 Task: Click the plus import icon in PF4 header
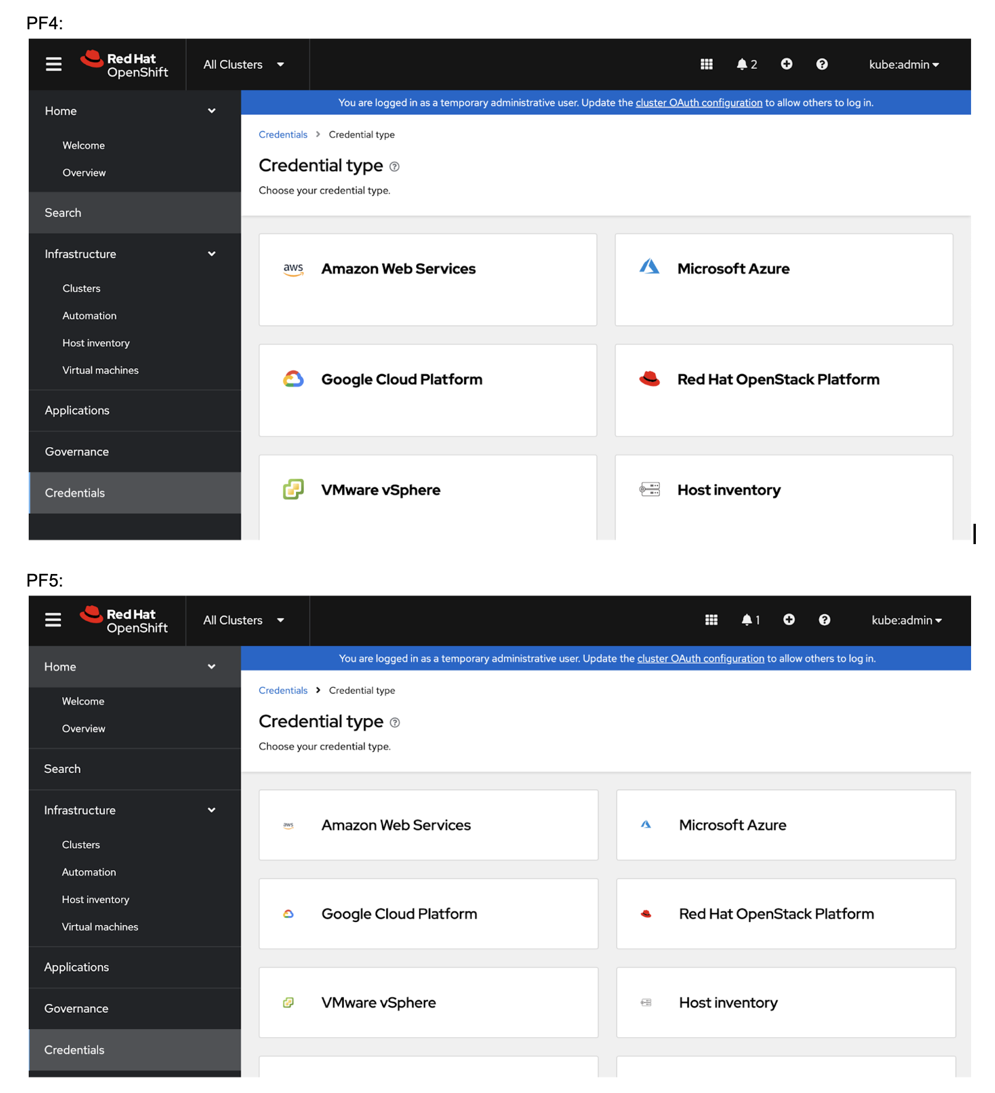786,64
